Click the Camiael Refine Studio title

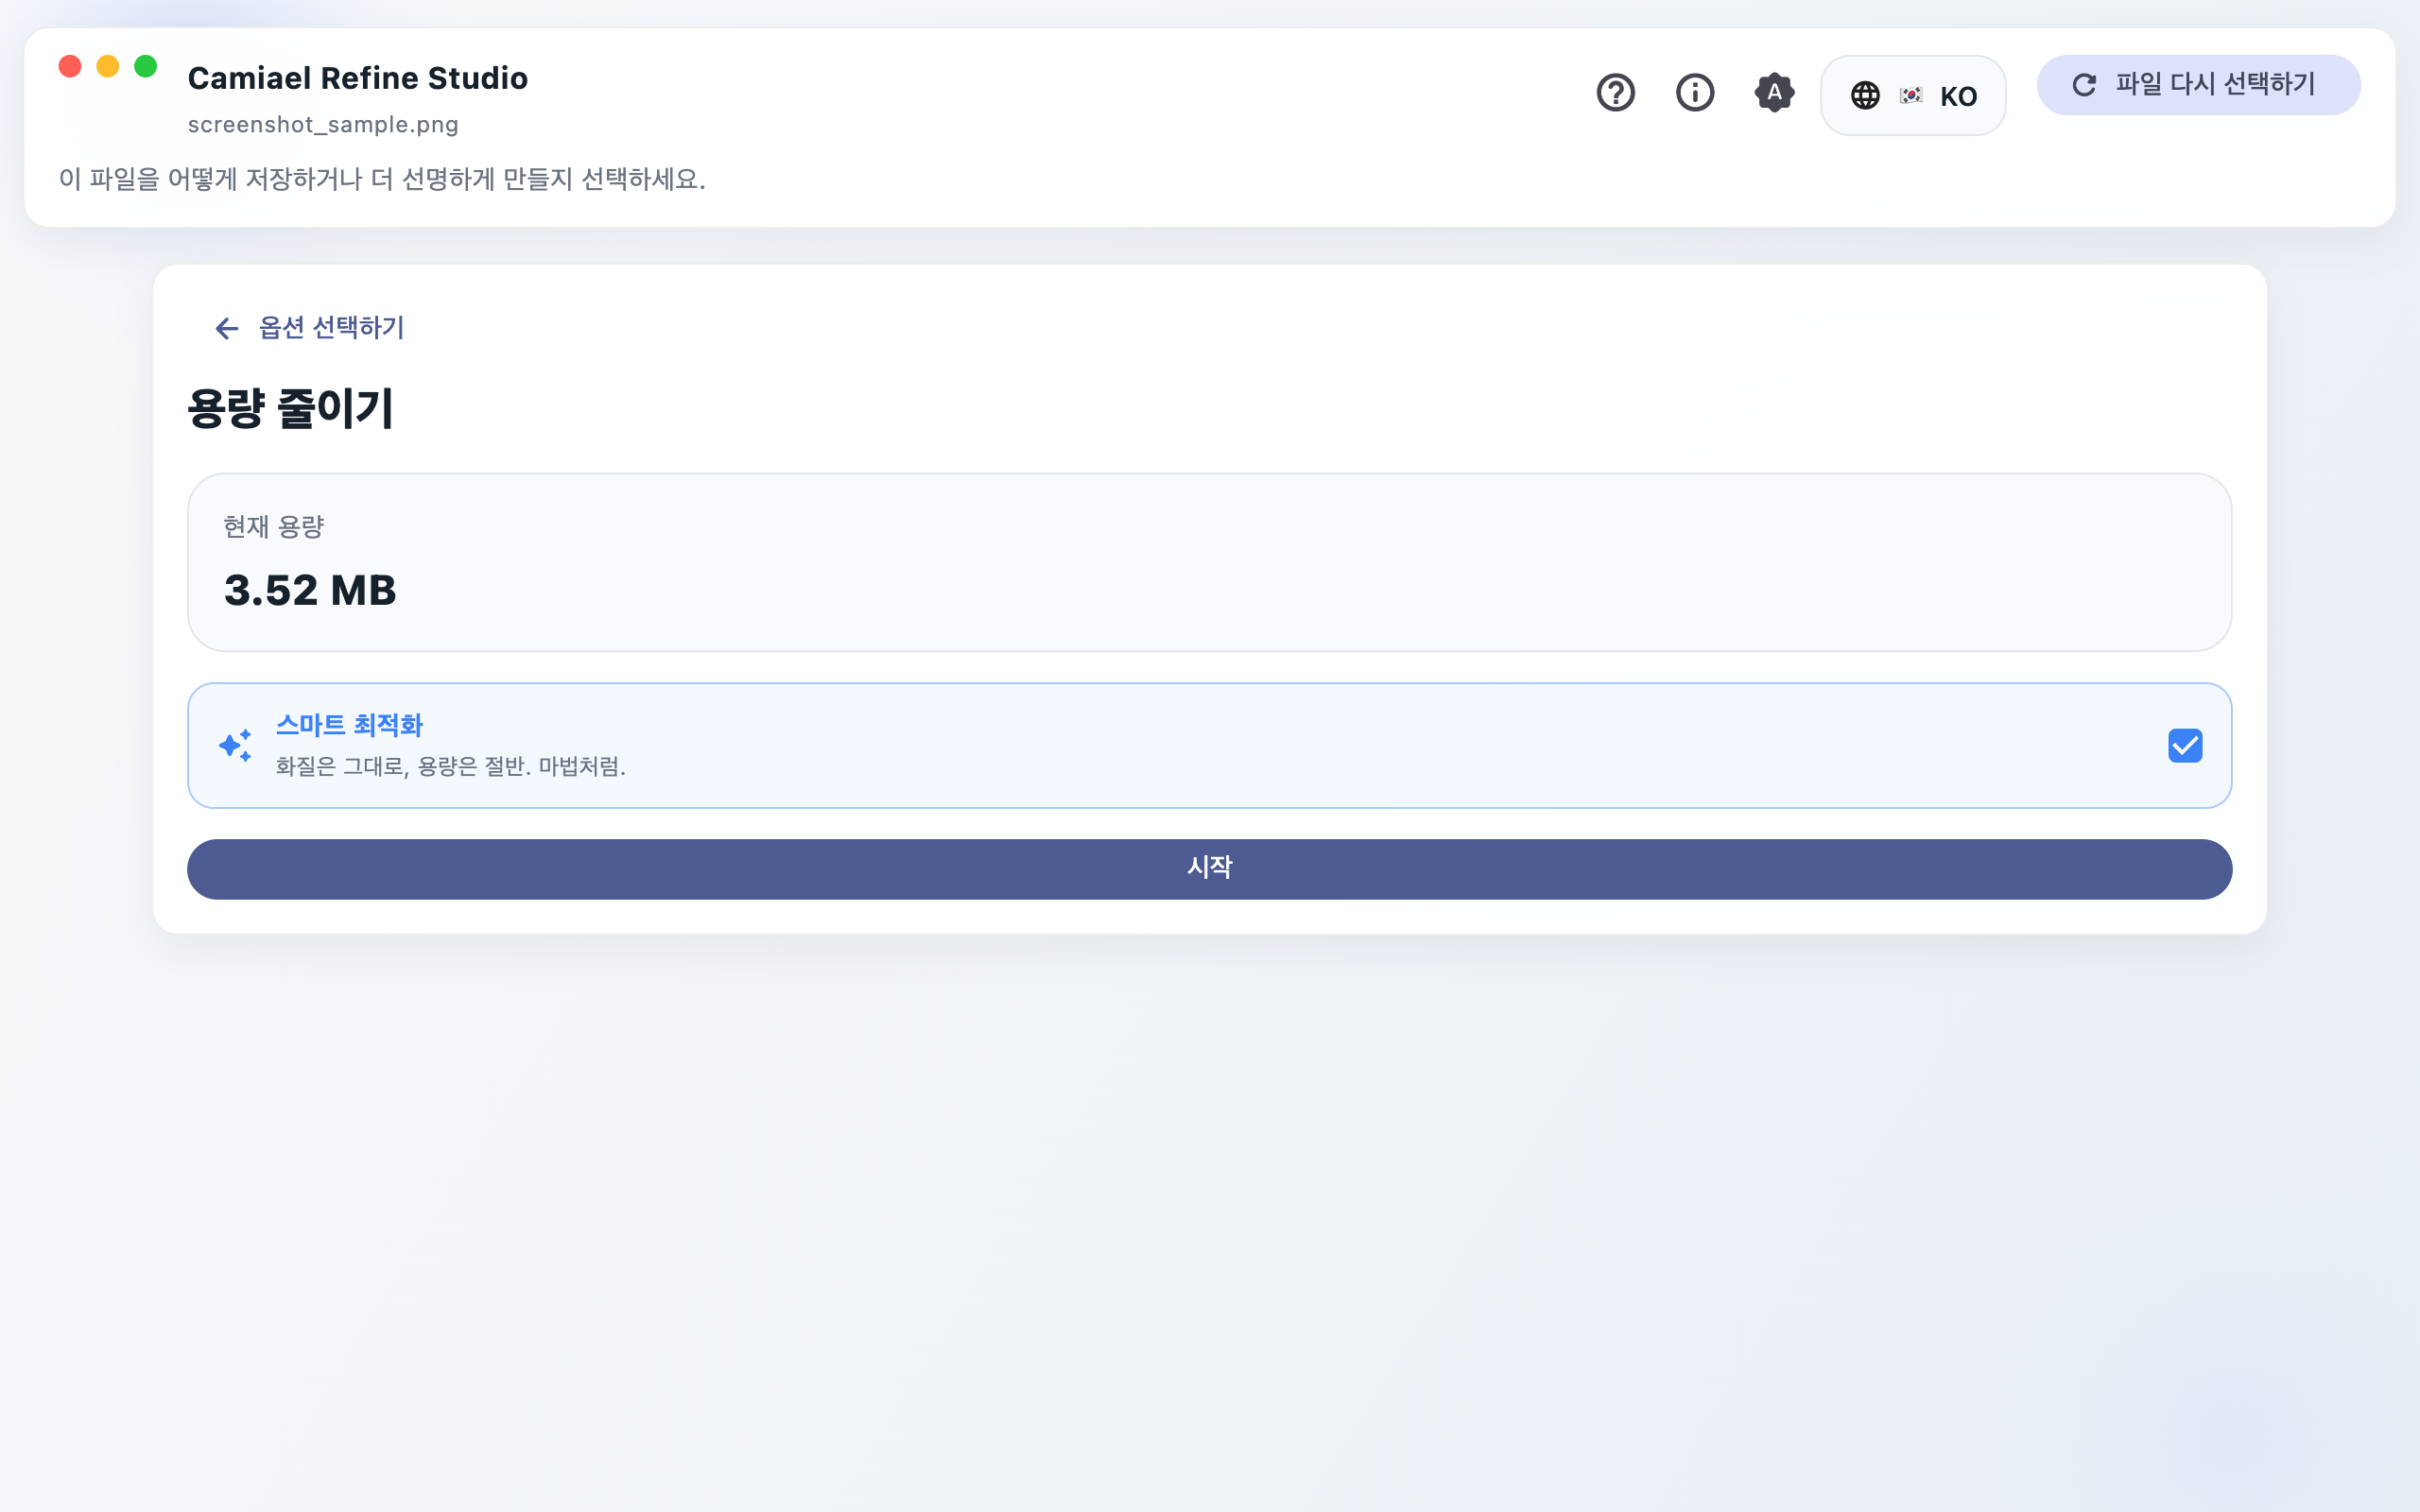pyautogui.click(x=358, y=78)
